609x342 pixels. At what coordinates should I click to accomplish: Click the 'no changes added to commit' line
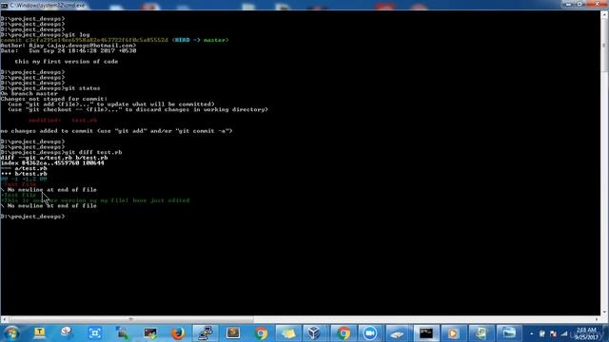[116, 131]
